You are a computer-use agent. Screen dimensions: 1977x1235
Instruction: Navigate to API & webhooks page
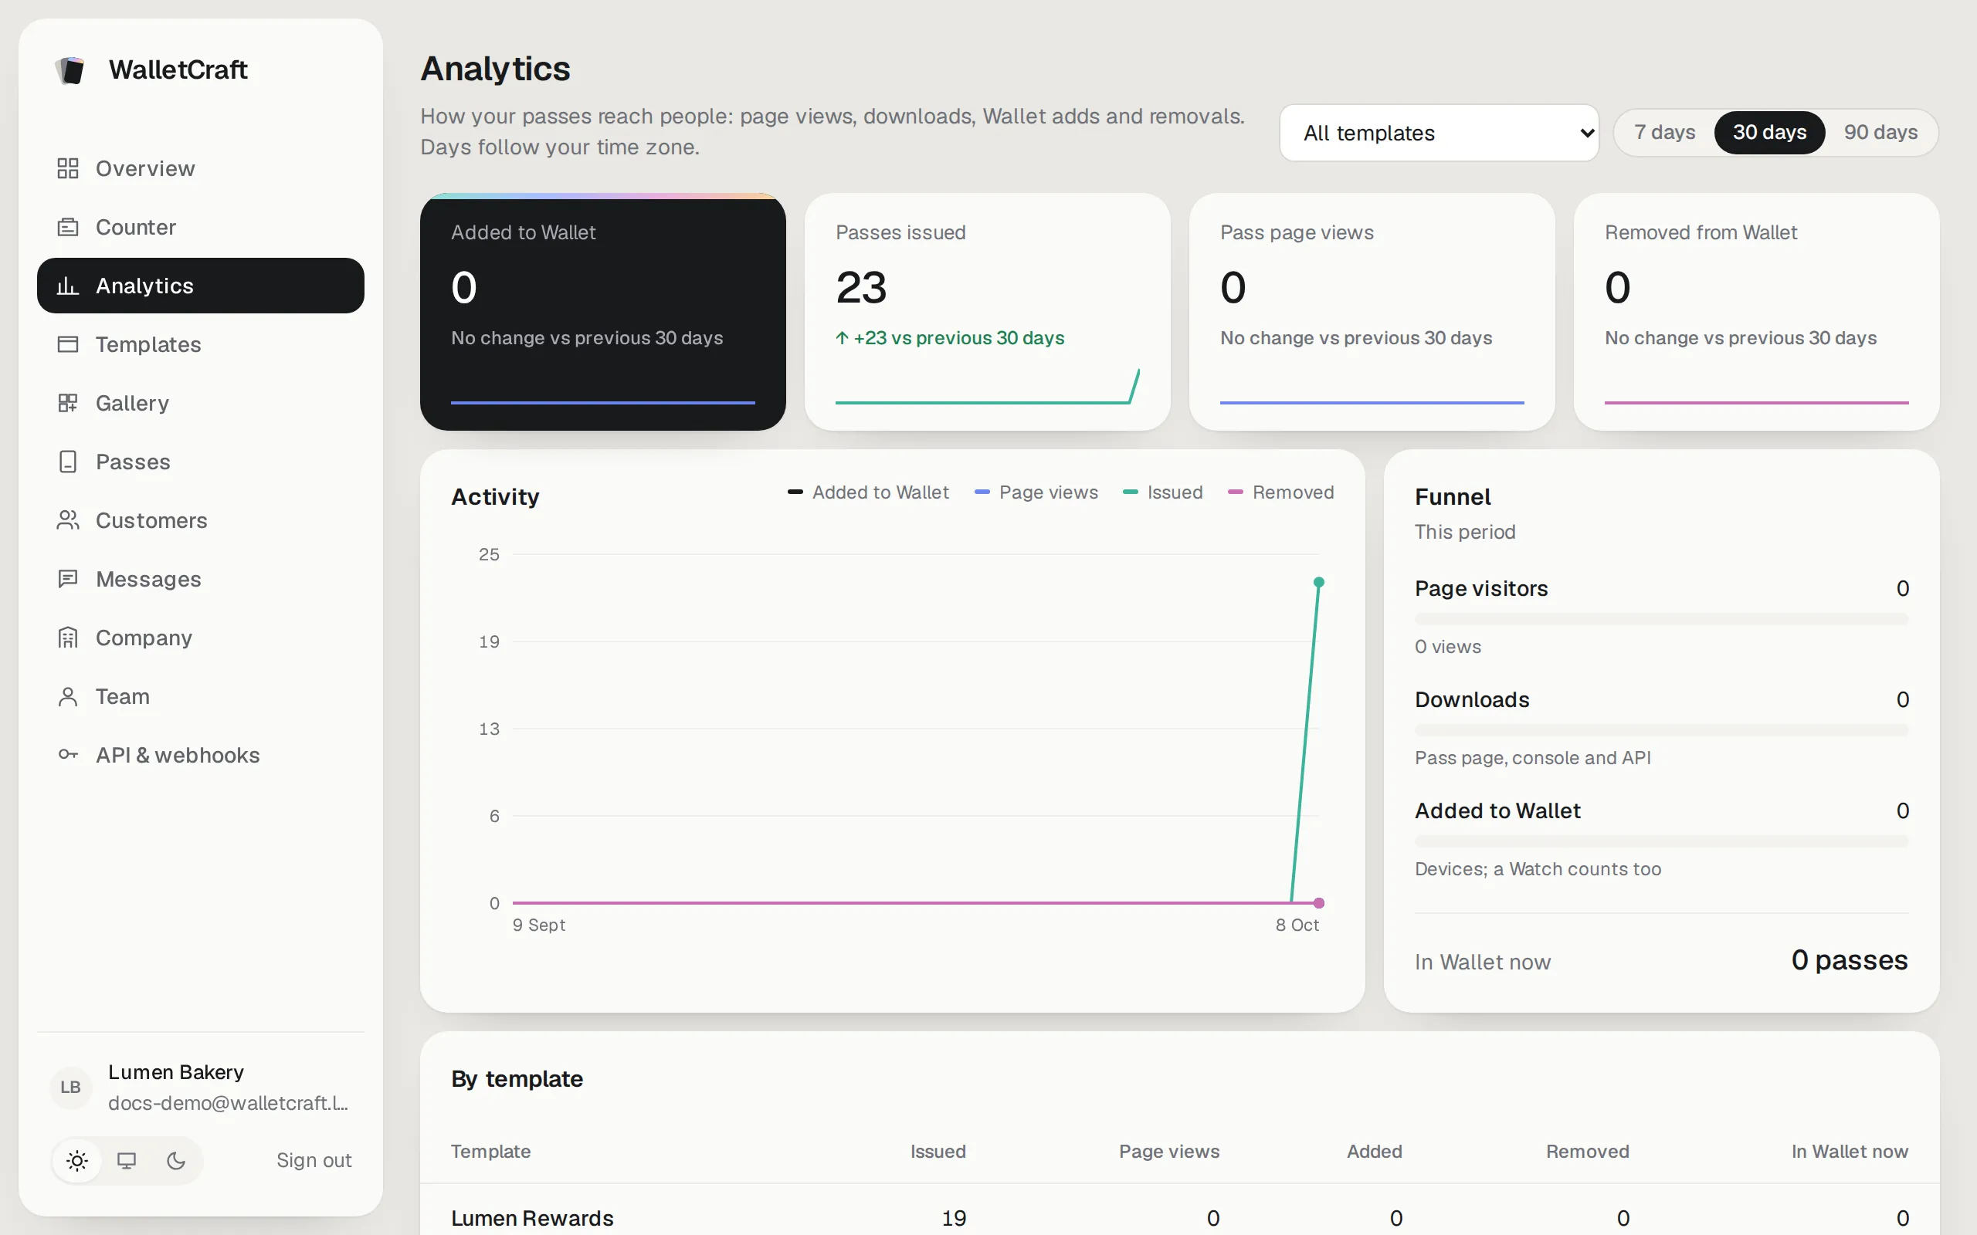click(200, 755)
